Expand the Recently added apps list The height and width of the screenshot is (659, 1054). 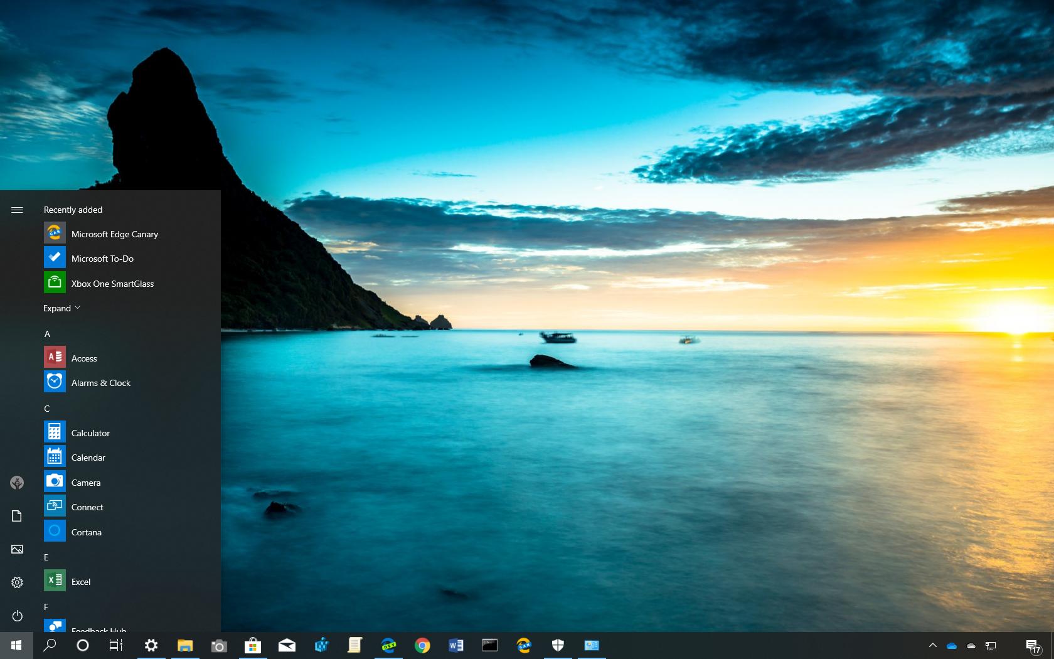click(x=61, y=308)
